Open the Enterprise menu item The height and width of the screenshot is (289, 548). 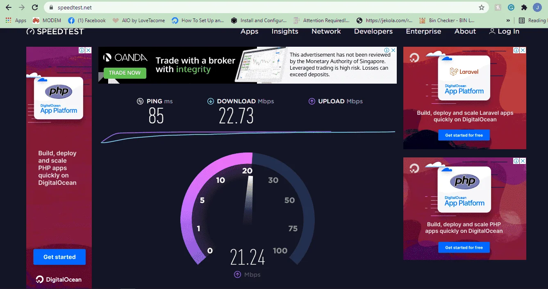[x=423, y=32]
